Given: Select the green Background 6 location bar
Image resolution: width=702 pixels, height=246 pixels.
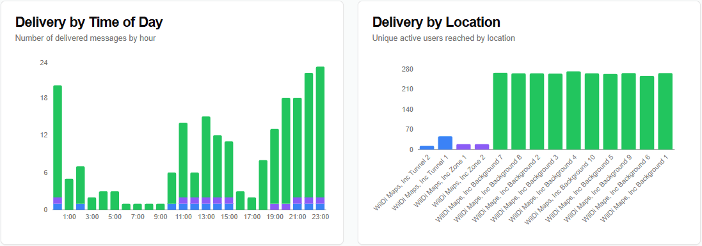Looking at the screenshot, I should pyautogui.click(x=647, y=112).
